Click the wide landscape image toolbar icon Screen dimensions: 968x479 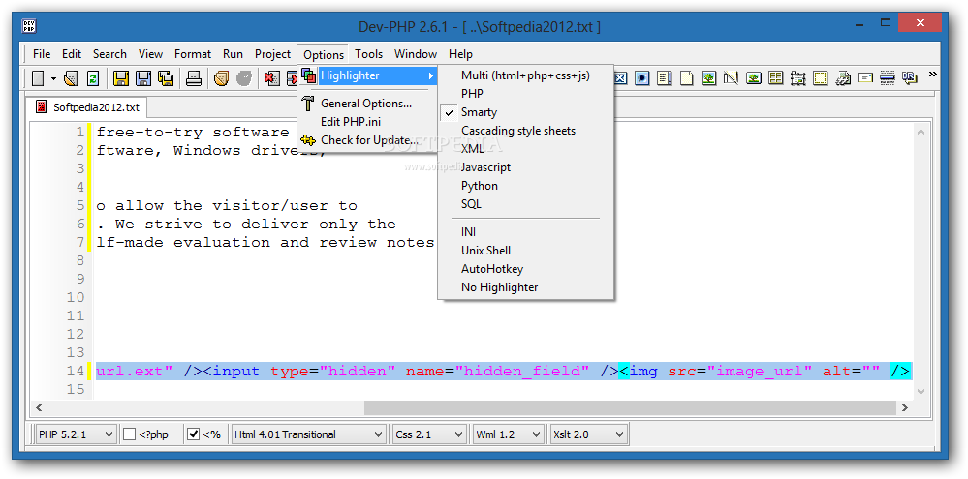click(x=753, y=78)
